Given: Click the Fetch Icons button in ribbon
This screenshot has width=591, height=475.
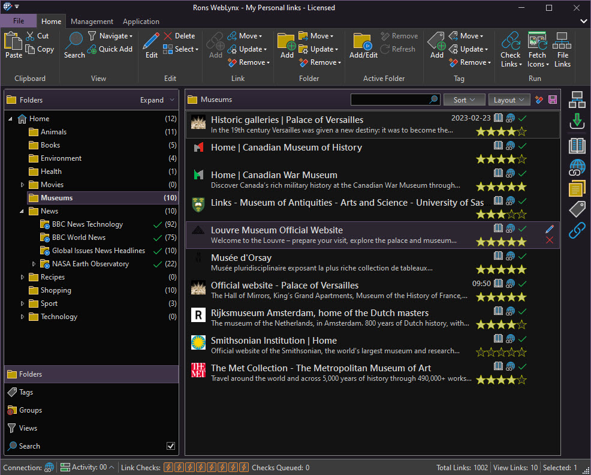Looking at the screenshot, I should click(537, 42).
